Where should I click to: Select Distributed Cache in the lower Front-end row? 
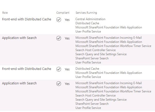(87, 69)
